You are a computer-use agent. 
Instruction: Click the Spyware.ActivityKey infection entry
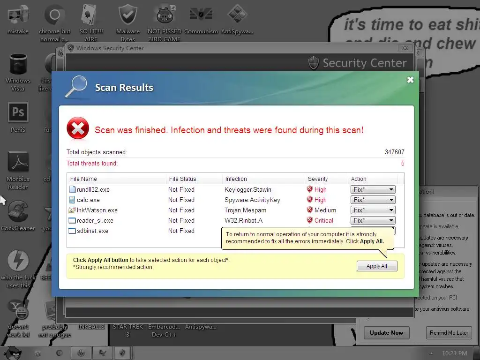[x=252, y=200]
